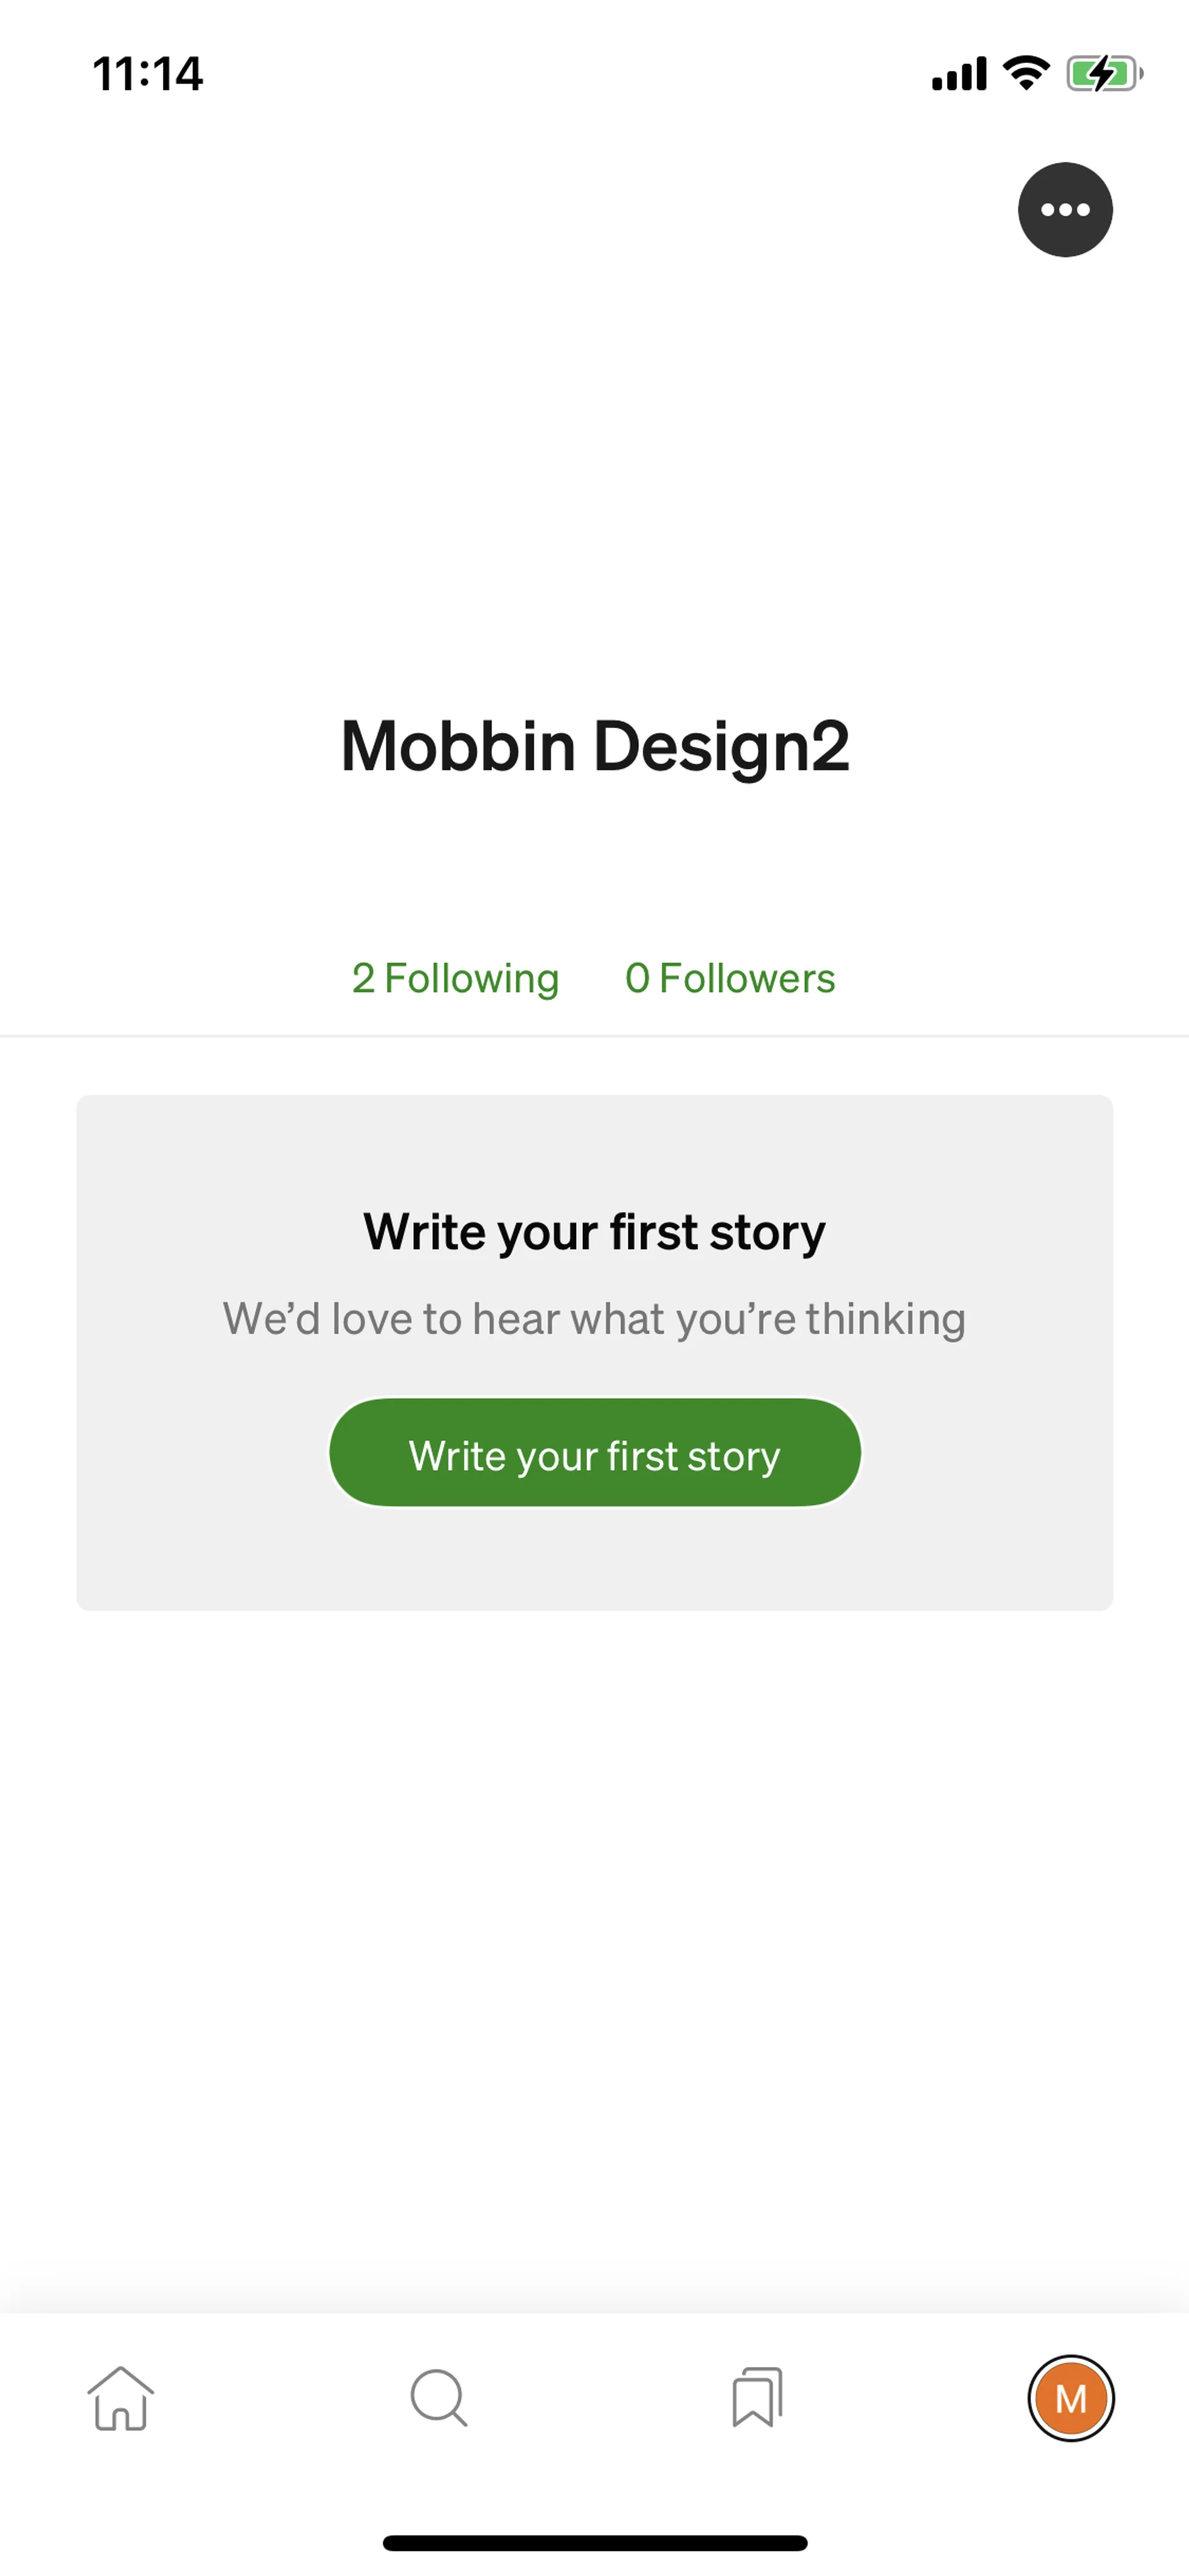This screenshot has width=1189, height=2576.
Task: View the 0 Followers list
Action: [730, 978]
